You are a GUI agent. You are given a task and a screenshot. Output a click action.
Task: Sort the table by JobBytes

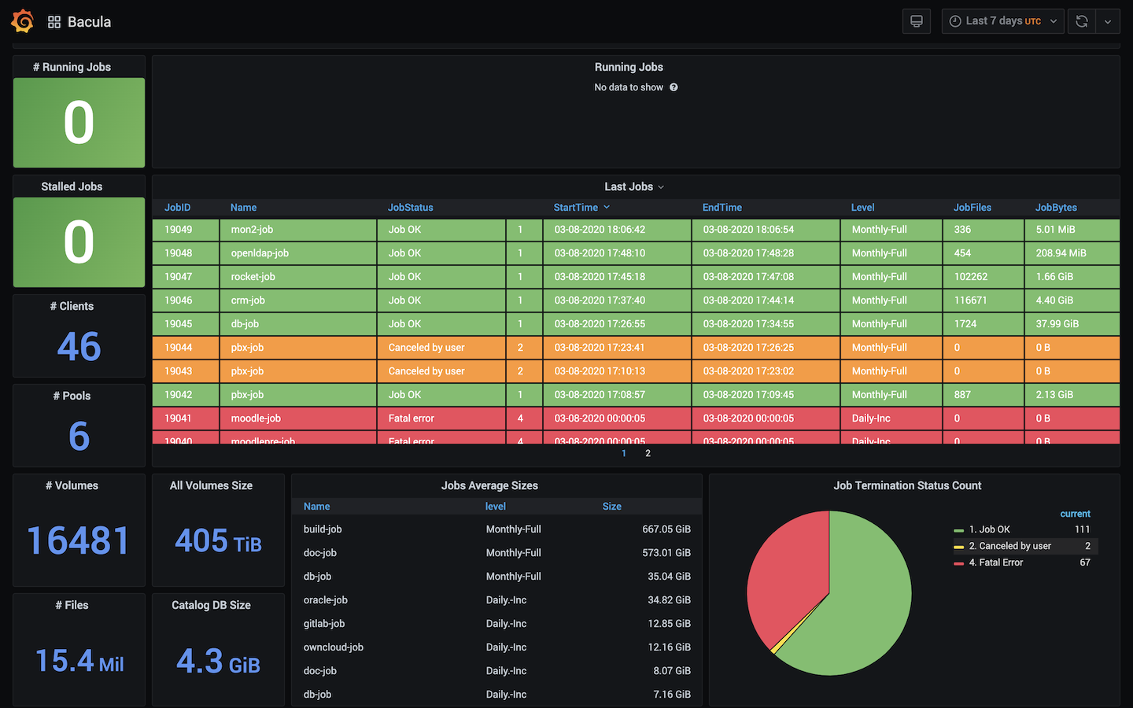[1056, 208]
